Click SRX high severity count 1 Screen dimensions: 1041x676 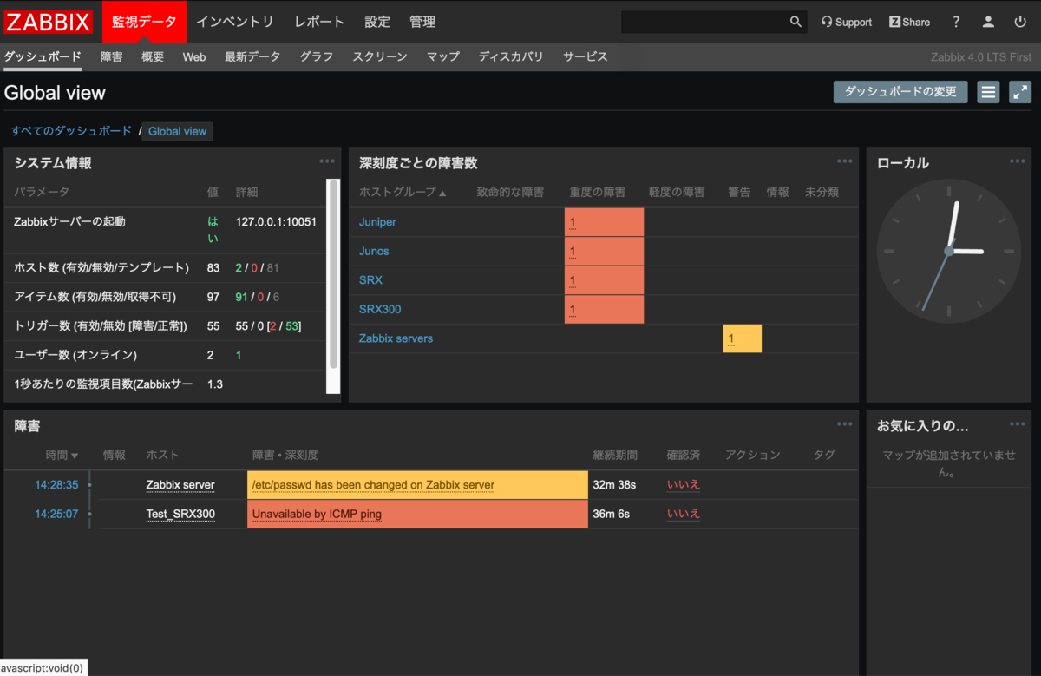(573, 280)
